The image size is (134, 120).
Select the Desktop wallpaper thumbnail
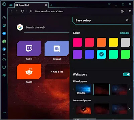click(x=83, y=90)
